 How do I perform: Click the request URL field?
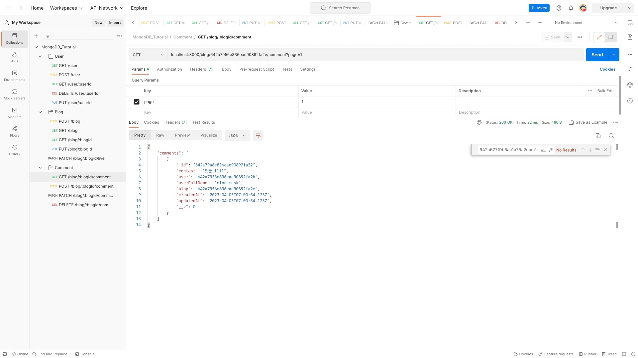(x=375, y=55)
